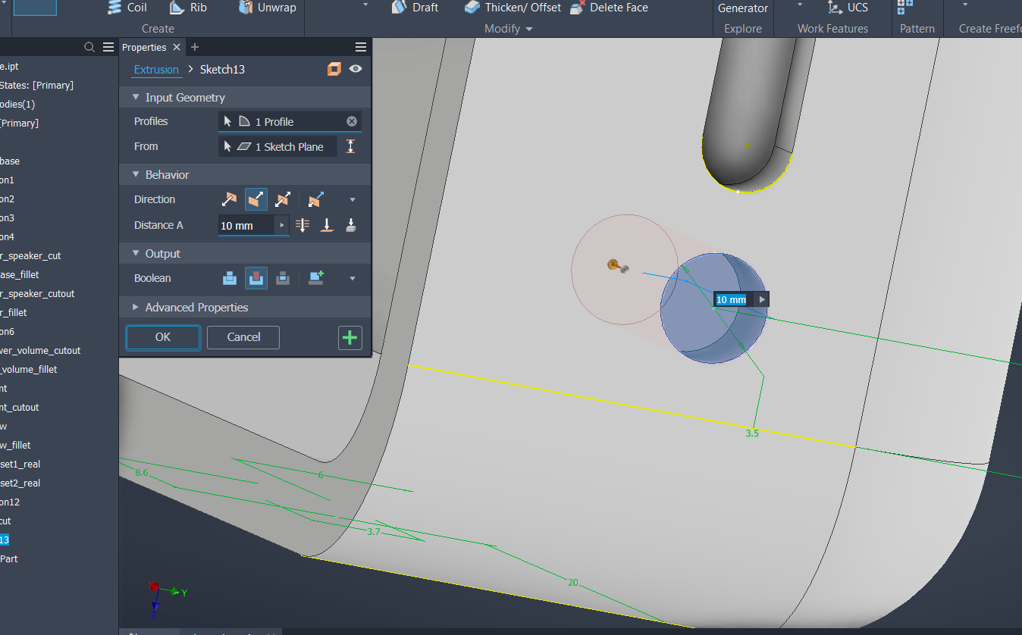
Task: Click the Create panel label
Action: pos(158,29)
